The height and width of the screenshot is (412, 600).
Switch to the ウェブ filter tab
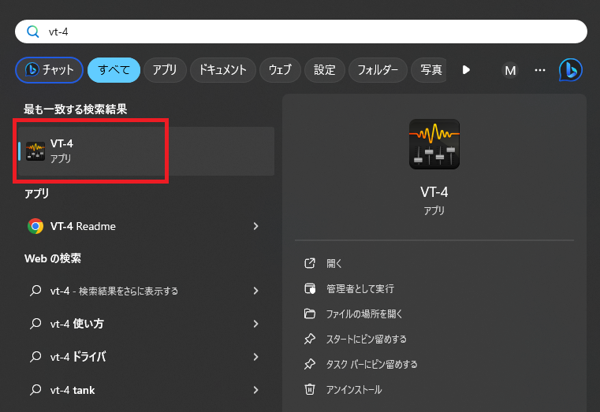point(280,70)
